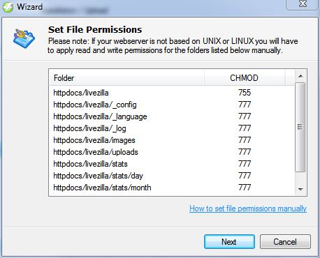320x258 pixels.
Task: Close the Wizard dialog window
Action: [x=303, y=4]
